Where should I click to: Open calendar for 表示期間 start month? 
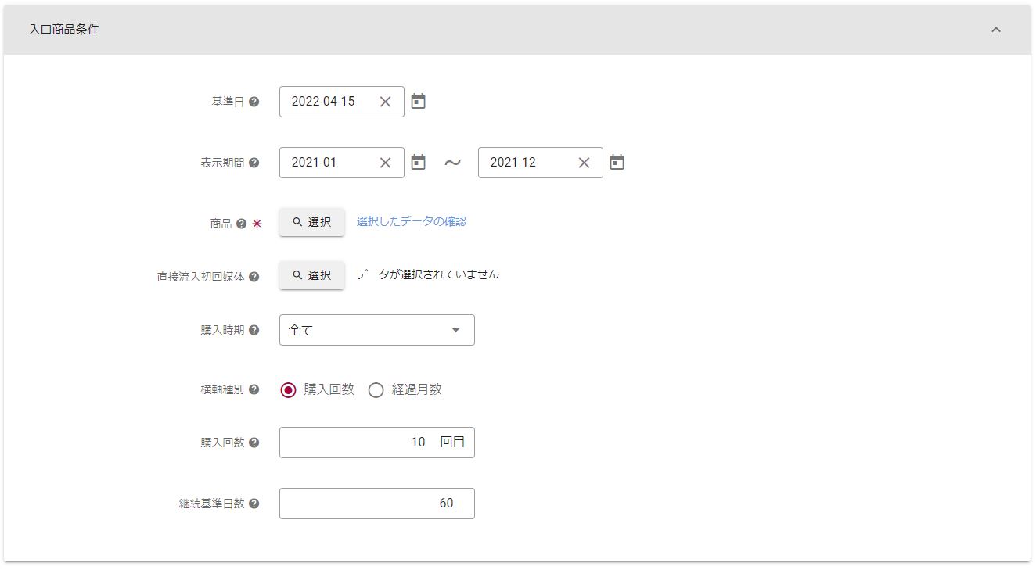point(419,163)
